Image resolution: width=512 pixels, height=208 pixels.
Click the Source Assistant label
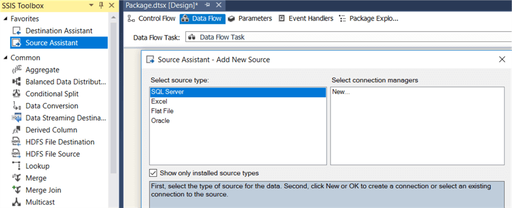click(x=52, y=43)
